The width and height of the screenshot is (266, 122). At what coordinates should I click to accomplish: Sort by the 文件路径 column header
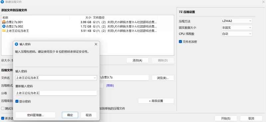tap(125, 18)
